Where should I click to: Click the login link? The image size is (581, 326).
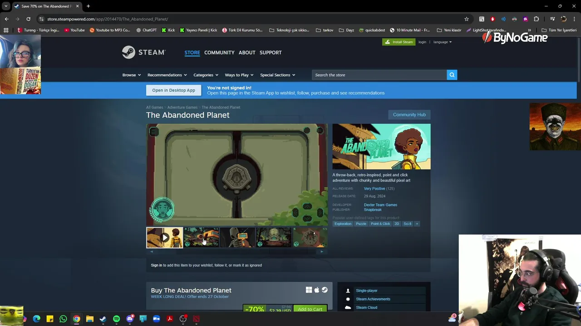coord(422,42)
